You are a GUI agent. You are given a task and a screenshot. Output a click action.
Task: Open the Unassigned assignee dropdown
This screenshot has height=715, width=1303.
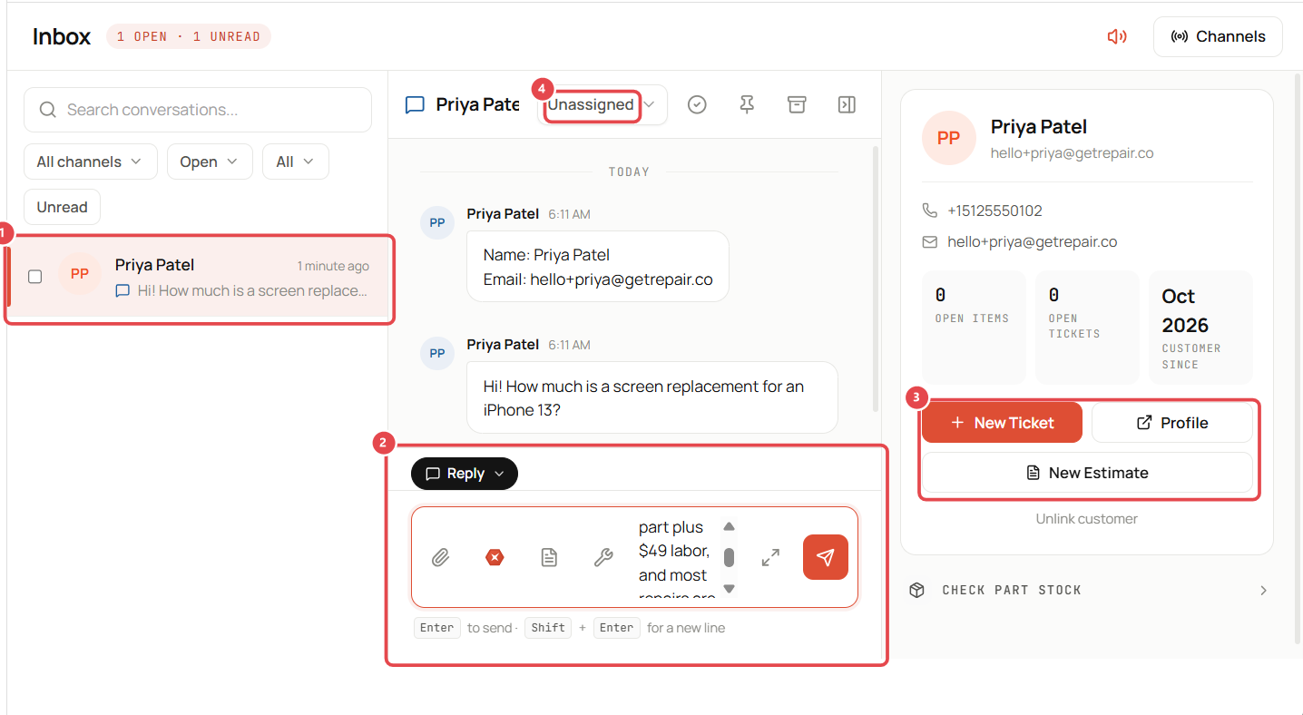(603, 105)
